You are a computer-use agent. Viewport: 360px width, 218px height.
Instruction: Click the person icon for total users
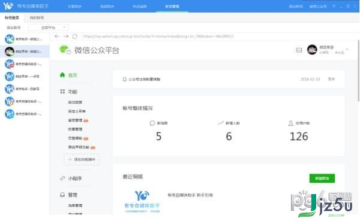click(x=290, y=123)
